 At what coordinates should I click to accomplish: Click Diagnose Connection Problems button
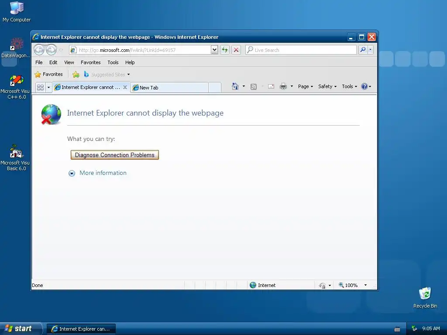pos(115,155)
